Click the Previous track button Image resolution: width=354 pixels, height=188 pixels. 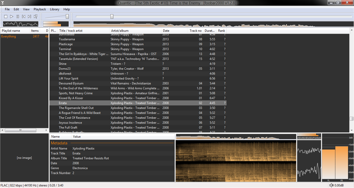[x=24, y=17]
